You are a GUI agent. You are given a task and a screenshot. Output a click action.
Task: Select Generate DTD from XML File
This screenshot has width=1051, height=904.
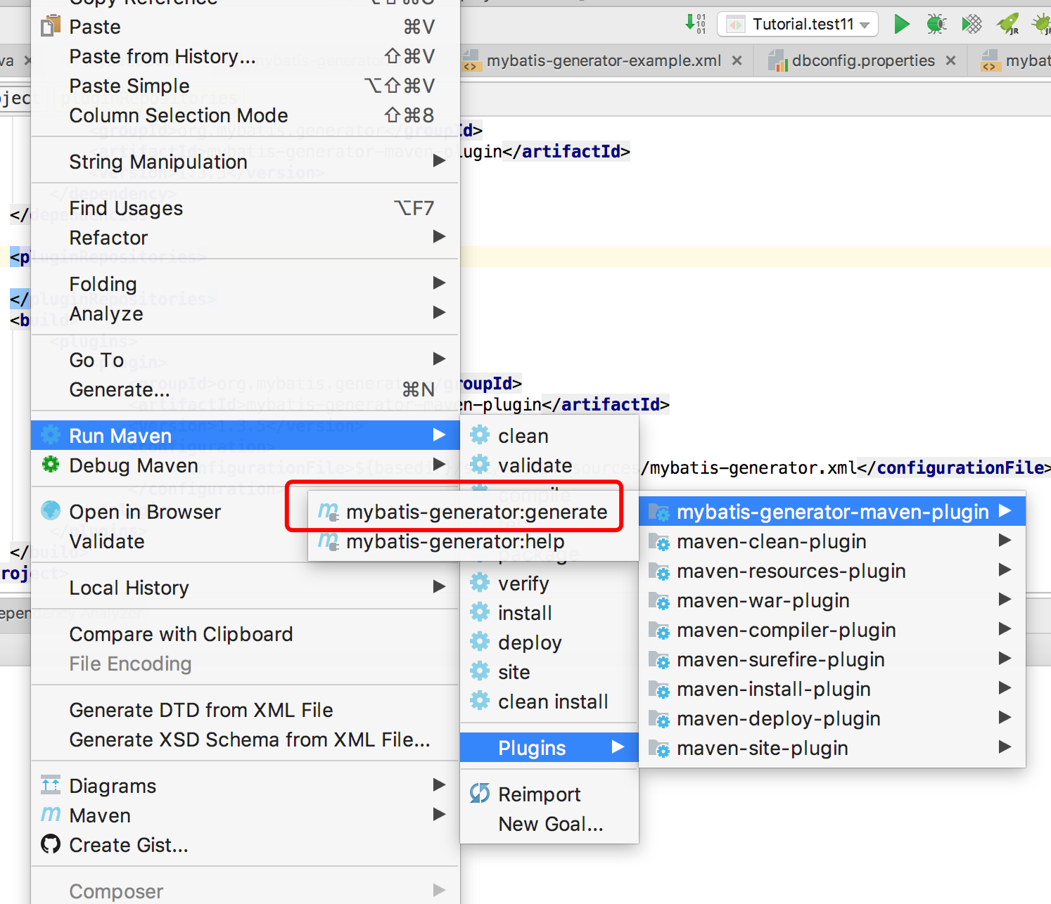click(245, 710)
